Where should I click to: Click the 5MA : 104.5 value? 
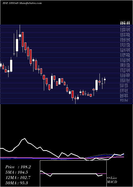[x=16, y=172]
